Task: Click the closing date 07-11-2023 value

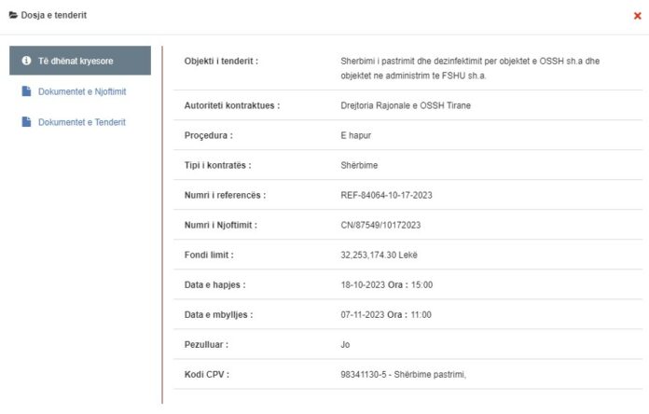Action: pos(364,314)
